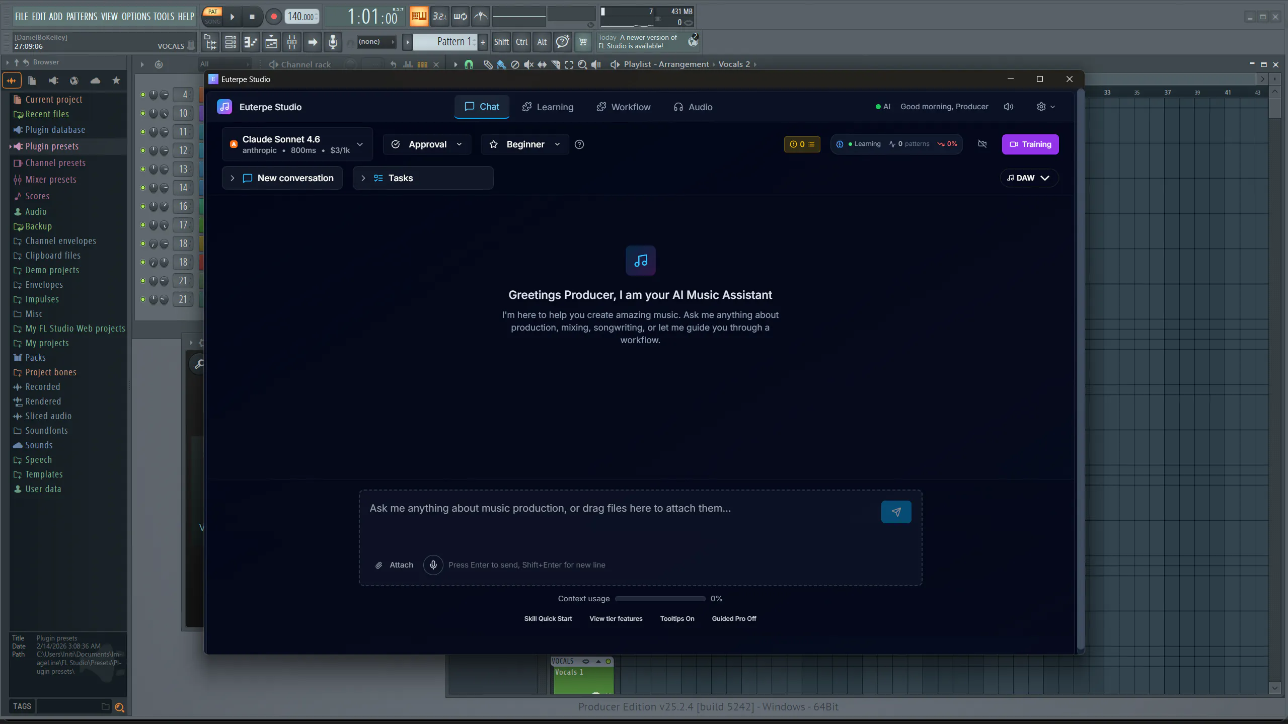This screenshot has width=1288, height=724.
Task: Click the Euterpe Studio music note logo
Action: 224,107
